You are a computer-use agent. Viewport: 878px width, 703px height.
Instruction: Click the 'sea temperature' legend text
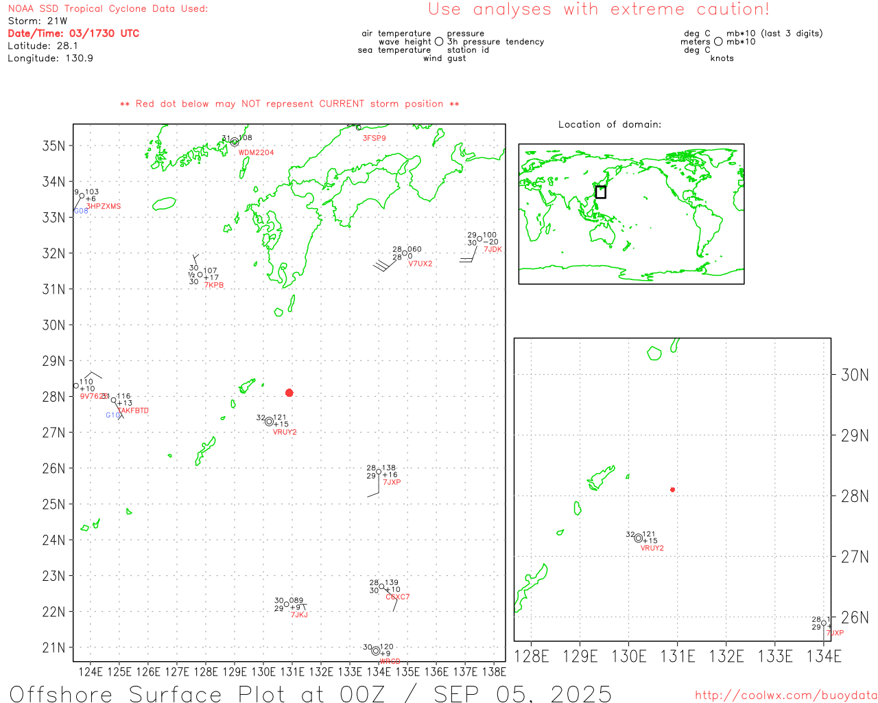(x=394, y=49)
